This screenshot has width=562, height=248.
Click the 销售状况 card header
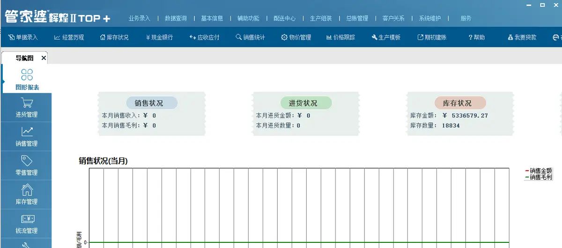click(x=152, y=103)
